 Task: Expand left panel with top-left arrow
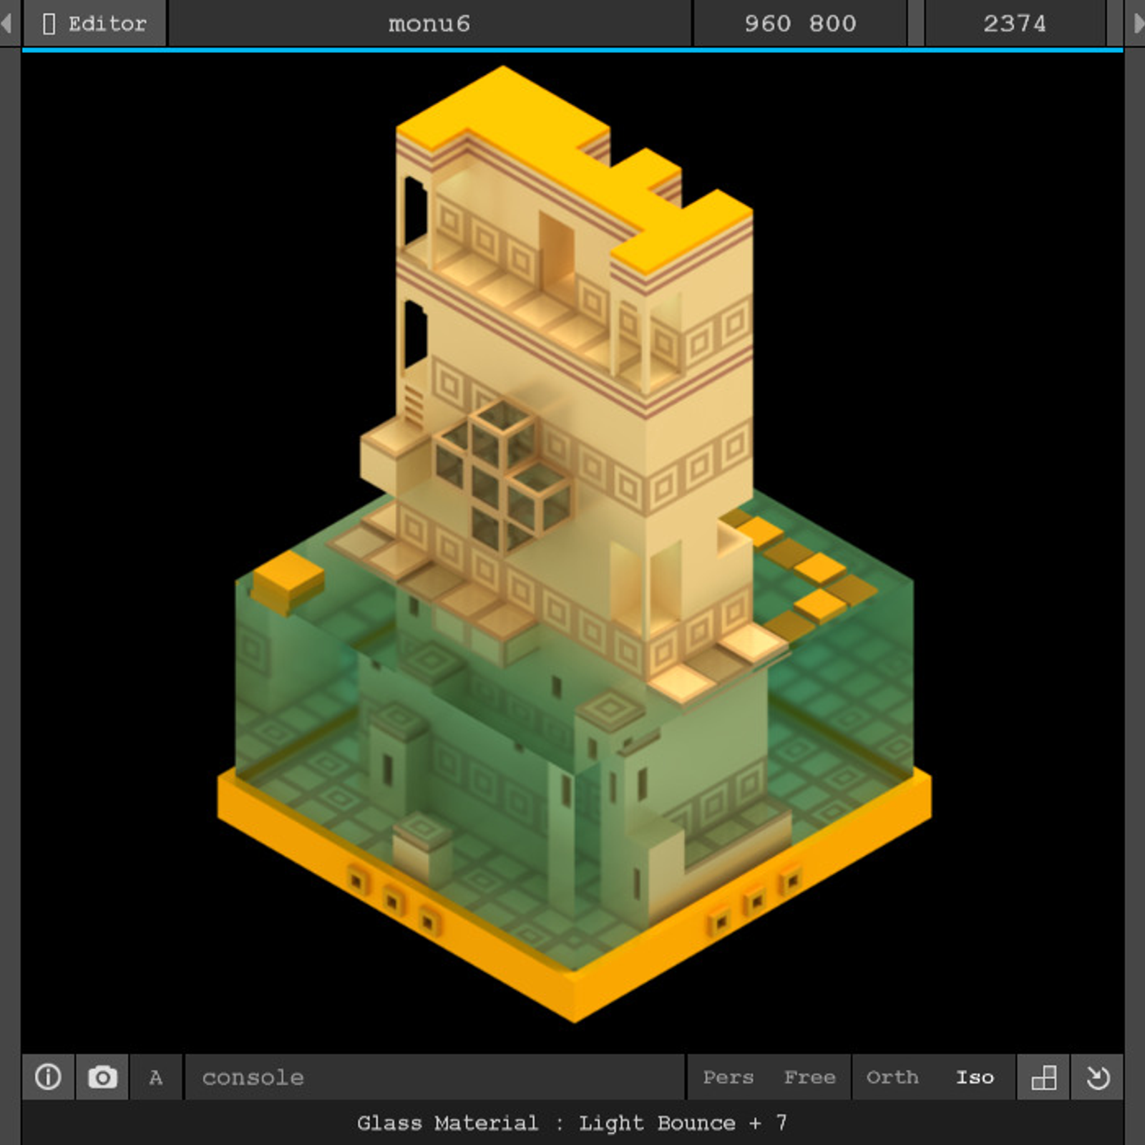click(x=7, y=24)
